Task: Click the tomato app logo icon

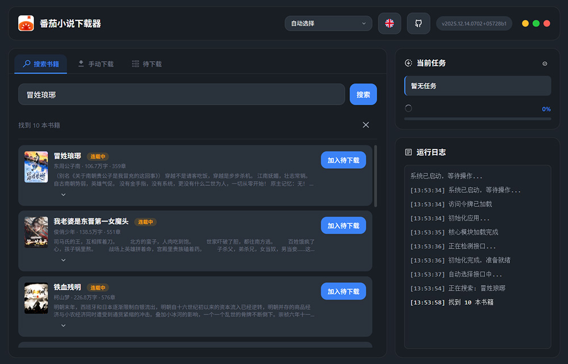Action: [x=26, y=23]
